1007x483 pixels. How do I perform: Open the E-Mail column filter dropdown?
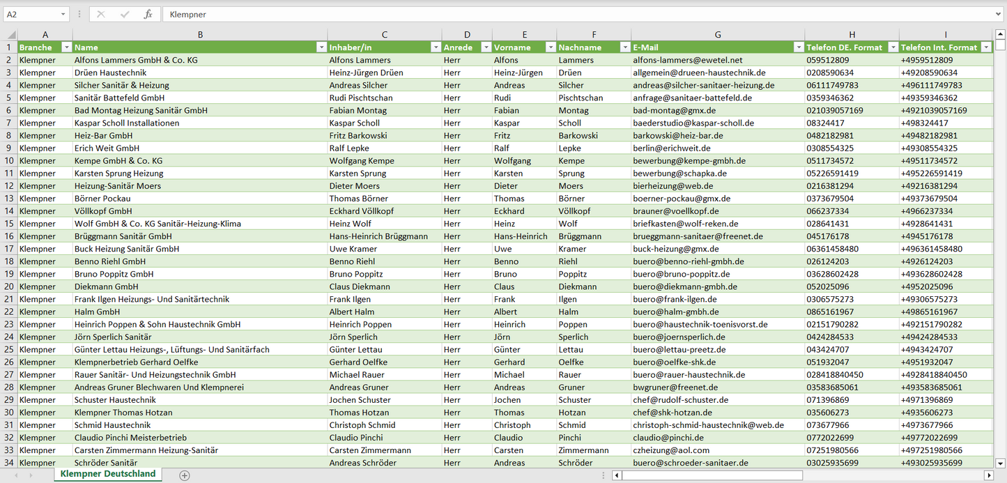click(x=798, y=47)
